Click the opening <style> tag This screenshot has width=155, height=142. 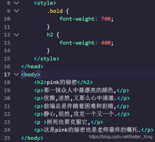45,3
